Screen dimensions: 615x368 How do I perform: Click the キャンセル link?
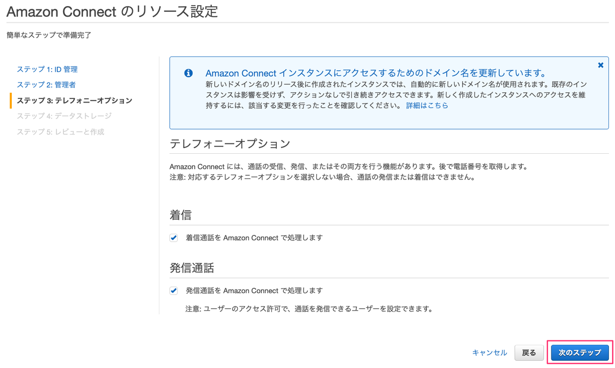pos(489,353)
